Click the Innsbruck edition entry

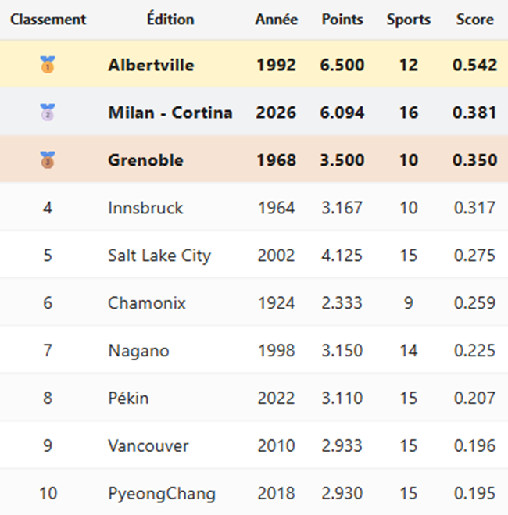145,208
